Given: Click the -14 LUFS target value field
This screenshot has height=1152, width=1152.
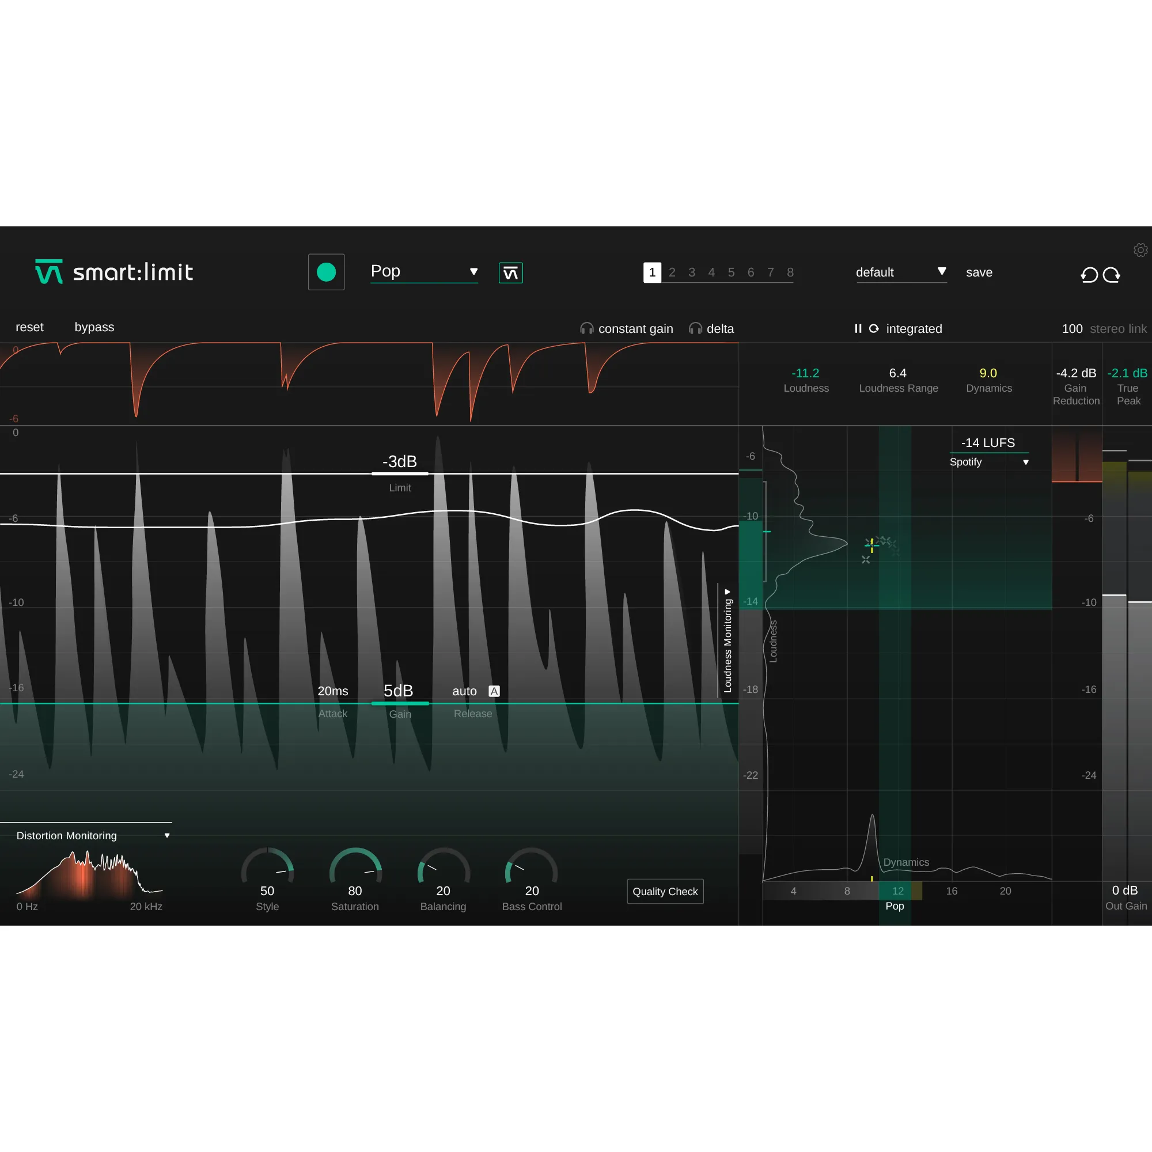Looking at the screenshot, I should click(x=988, y=442).
